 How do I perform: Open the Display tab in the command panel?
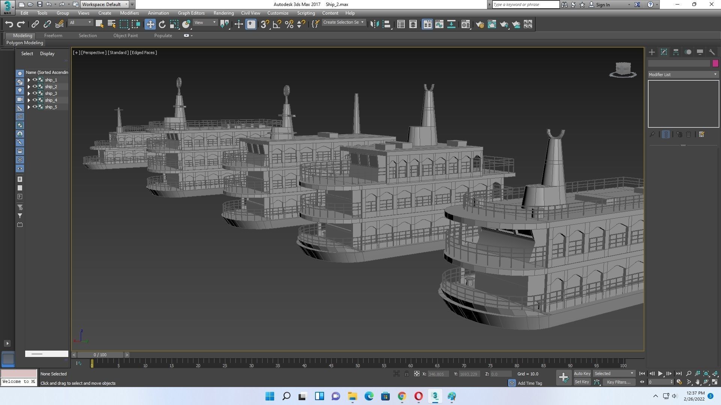point(700,52)
